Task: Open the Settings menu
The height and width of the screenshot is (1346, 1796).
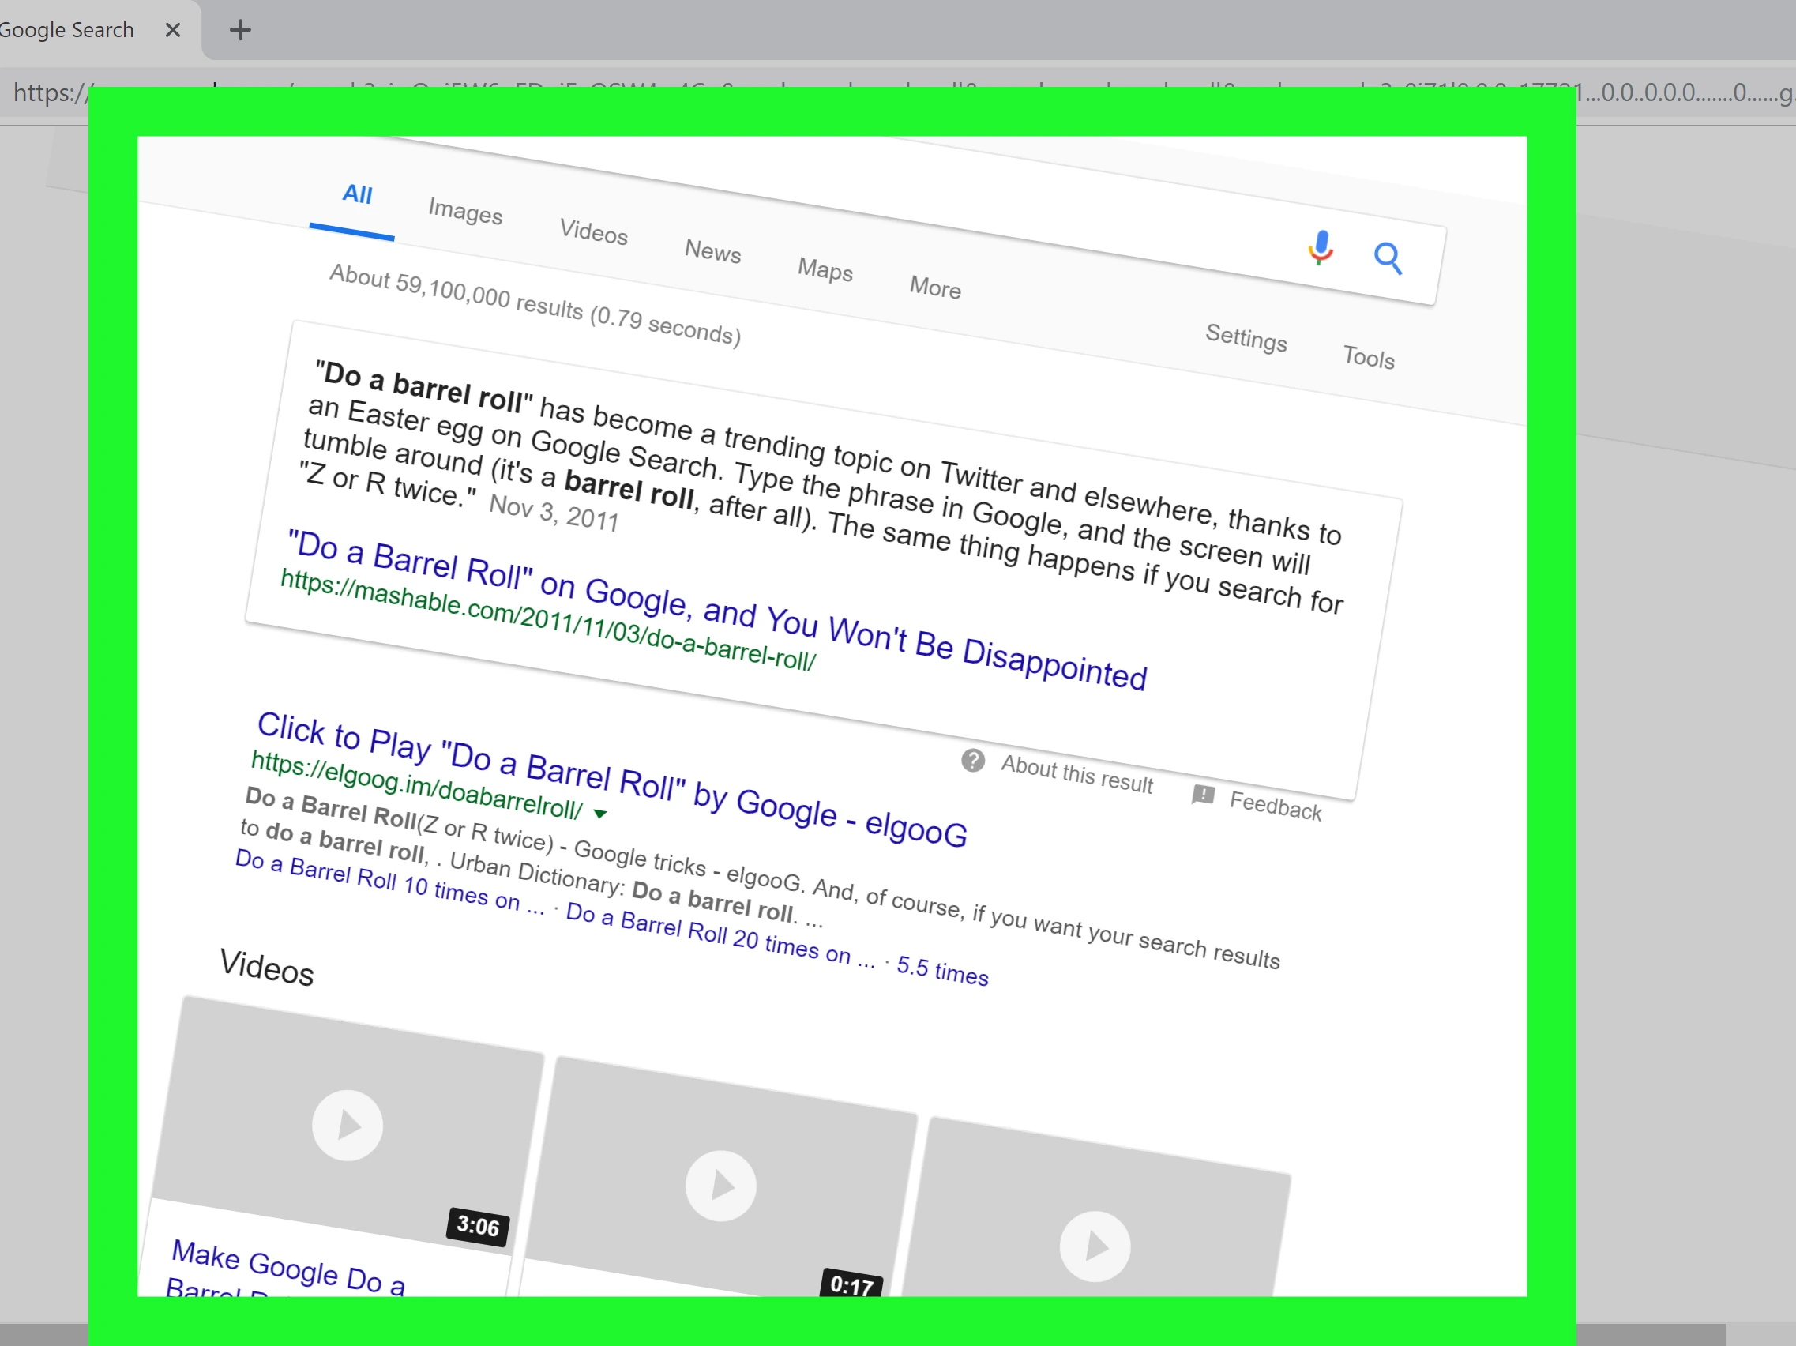Action: (1246, 337)
